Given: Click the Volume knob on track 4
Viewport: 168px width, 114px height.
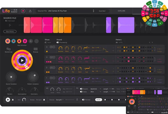Looking at the screenshot, I should (x=61, y=48).
